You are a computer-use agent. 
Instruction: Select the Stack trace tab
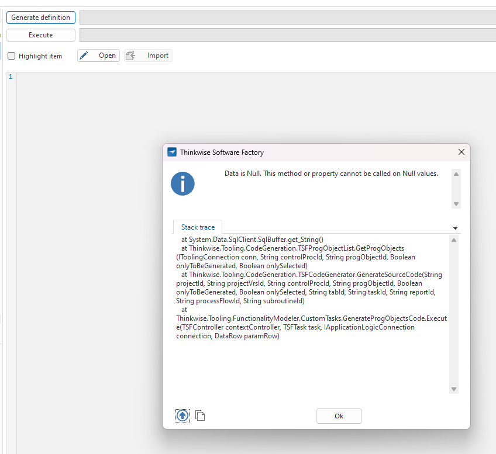point(198,227)
